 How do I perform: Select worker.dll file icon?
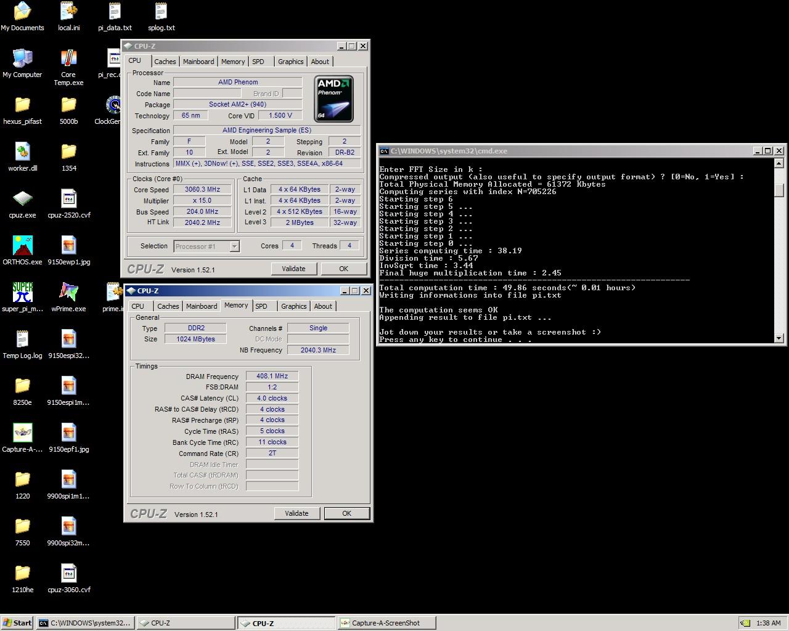click(x=22, y=157)
